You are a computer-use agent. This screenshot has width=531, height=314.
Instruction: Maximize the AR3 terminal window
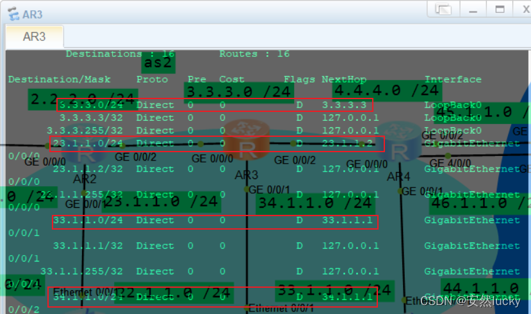pyautogui.click(x=500, y=9)
